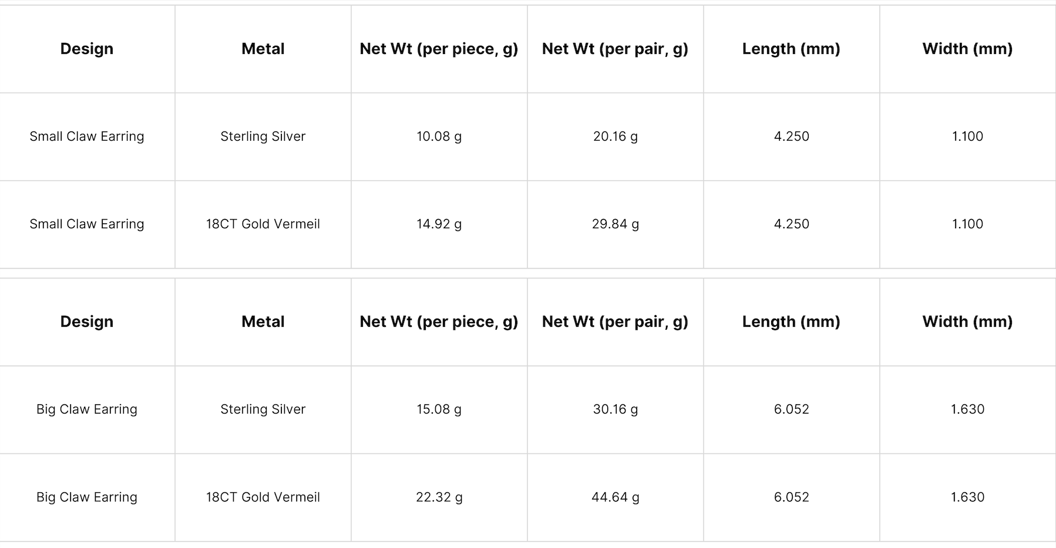Select the 44.64 g per pair value
Screen dimensions: 1056x548
(x=615, y=497)
